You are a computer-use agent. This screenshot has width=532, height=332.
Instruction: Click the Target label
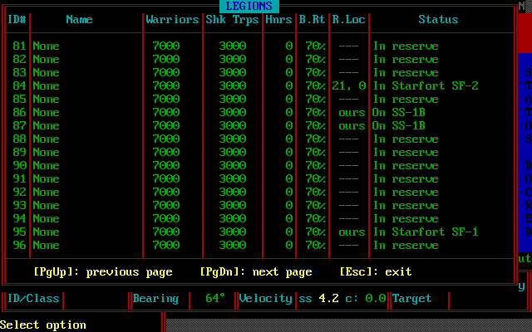(x=411, y=299)
